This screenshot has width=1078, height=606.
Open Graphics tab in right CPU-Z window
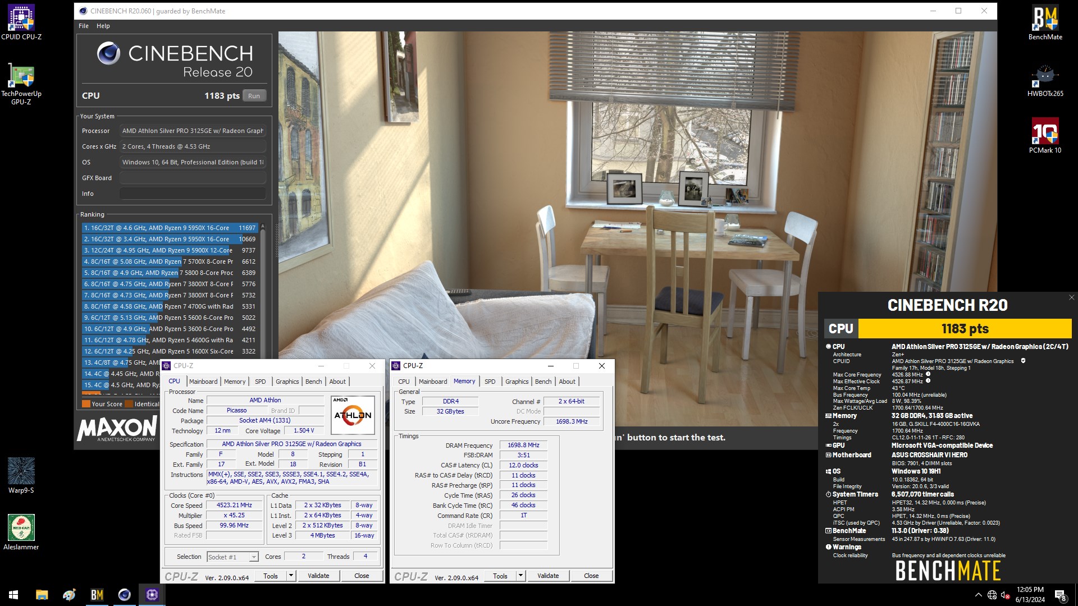pyautogui.click(x=517, y=382)
